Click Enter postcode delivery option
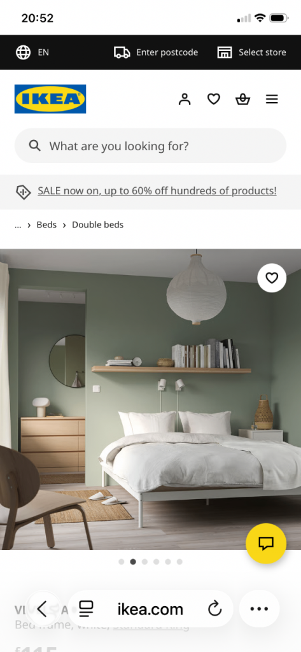Viewport: 301px width, 652px height. coord(156,52)
